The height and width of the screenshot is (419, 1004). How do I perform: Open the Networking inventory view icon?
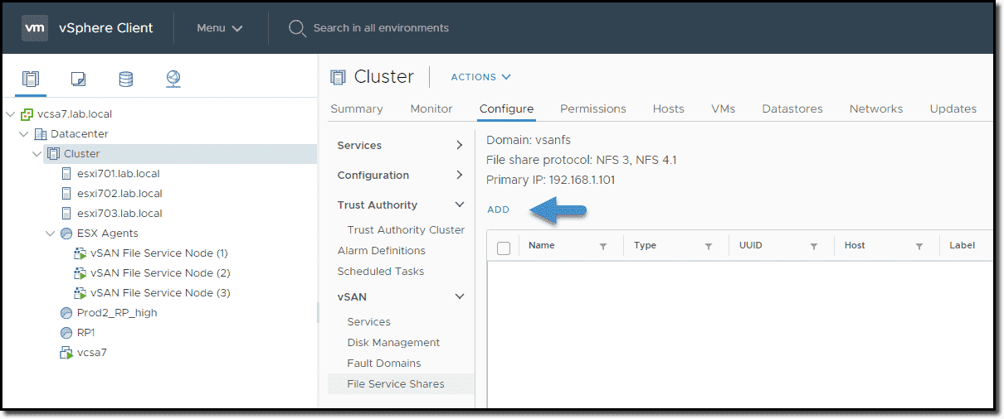coord(173,79)
